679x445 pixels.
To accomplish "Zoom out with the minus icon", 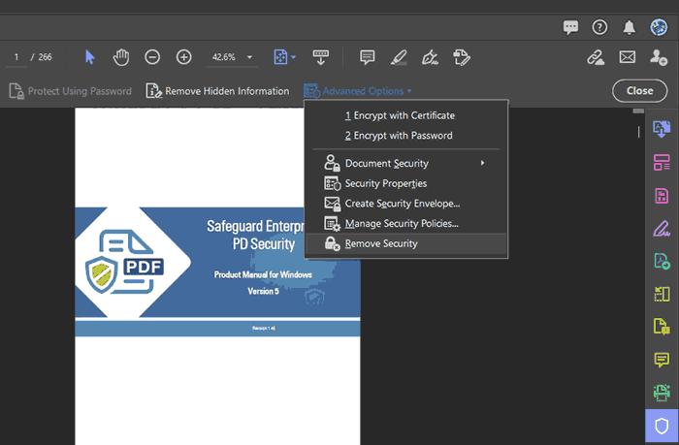I will [x=152, y=57].
